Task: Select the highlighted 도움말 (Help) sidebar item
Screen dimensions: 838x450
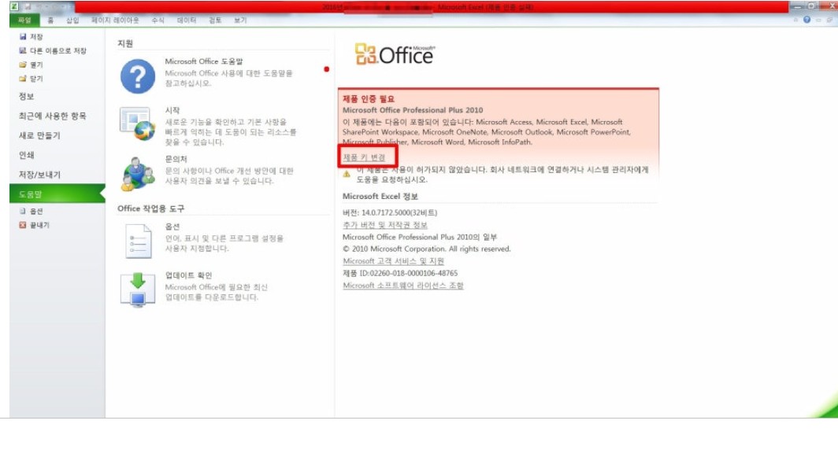Action: [x=57, y=194]
